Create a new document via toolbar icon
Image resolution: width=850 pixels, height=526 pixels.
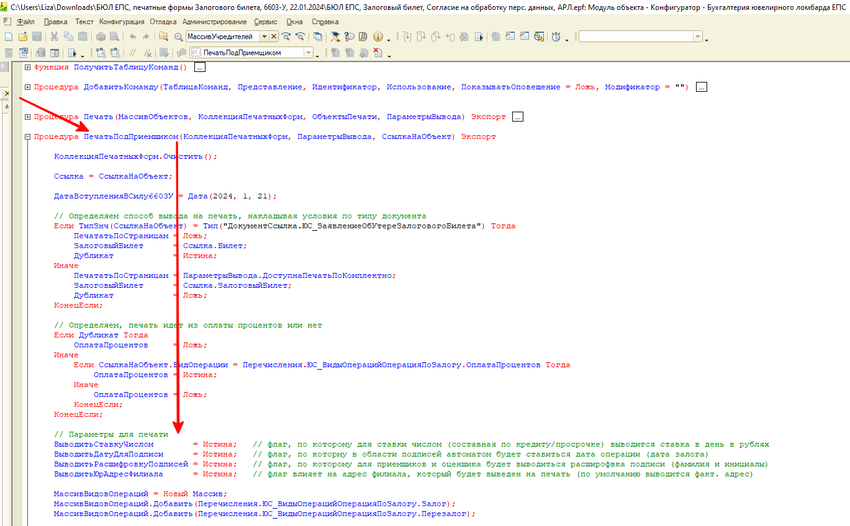coord(9,37)
